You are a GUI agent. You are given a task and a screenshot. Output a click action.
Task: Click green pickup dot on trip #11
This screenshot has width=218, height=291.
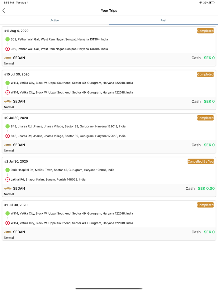coord(7,39)
